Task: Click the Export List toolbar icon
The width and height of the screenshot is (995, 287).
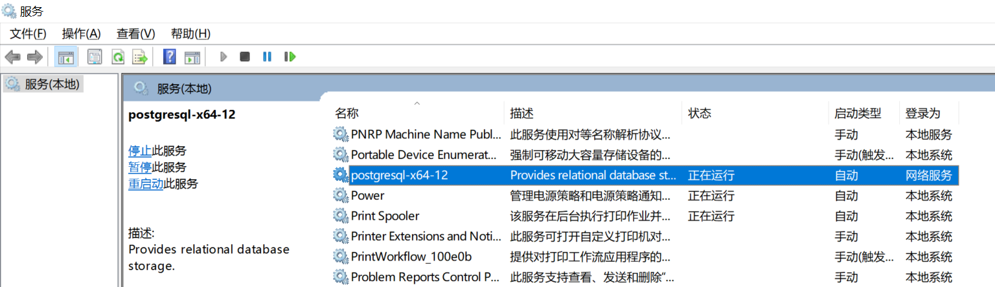Action: click(x=140, y=57)
